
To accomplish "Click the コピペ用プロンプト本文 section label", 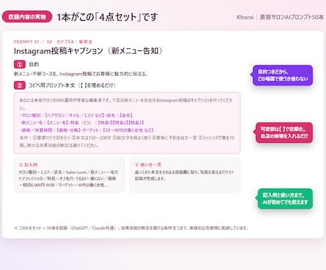I will click(72, 85).
